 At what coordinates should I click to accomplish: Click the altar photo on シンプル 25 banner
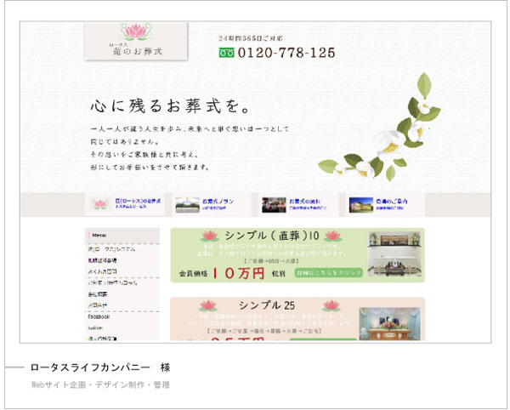click(x=391, y=324)
